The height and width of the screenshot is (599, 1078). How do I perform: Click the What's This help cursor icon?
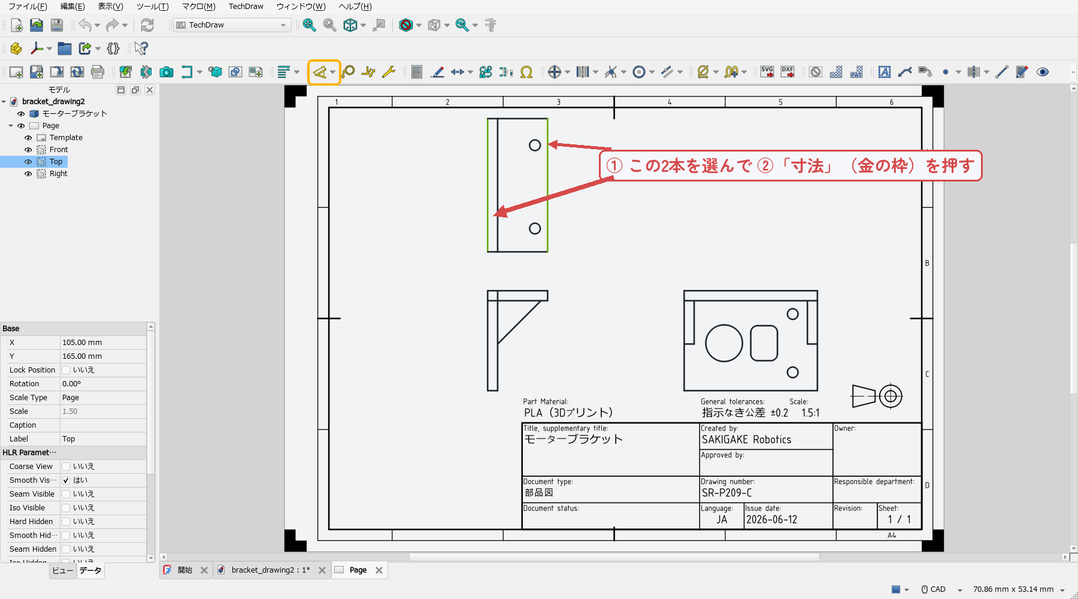[141, 49]
